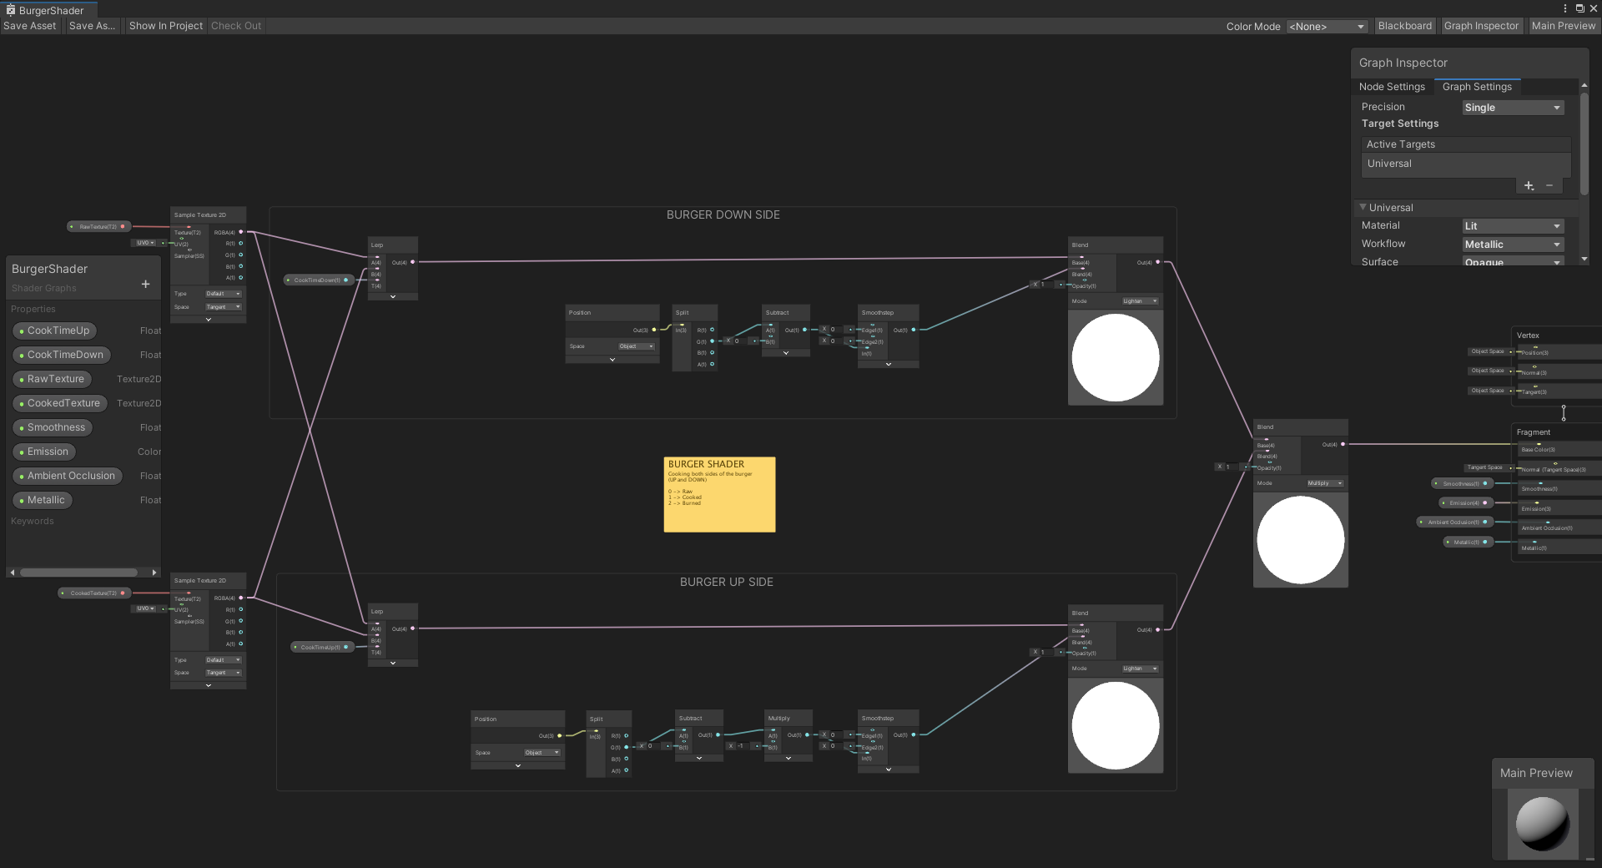
Task: Click the Save Asset button
Action: click(x=29, y=26)
